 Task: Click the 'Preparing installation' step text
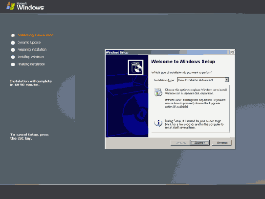32,49
